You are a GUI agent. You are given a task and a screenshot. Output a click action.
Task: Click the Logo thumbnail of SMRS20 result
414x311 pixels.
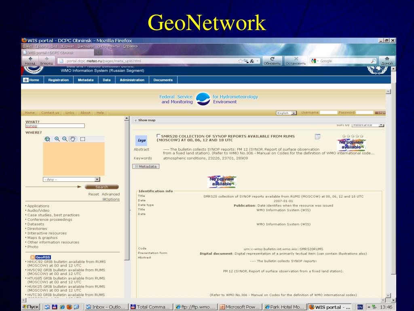click(x=142, y=141)
